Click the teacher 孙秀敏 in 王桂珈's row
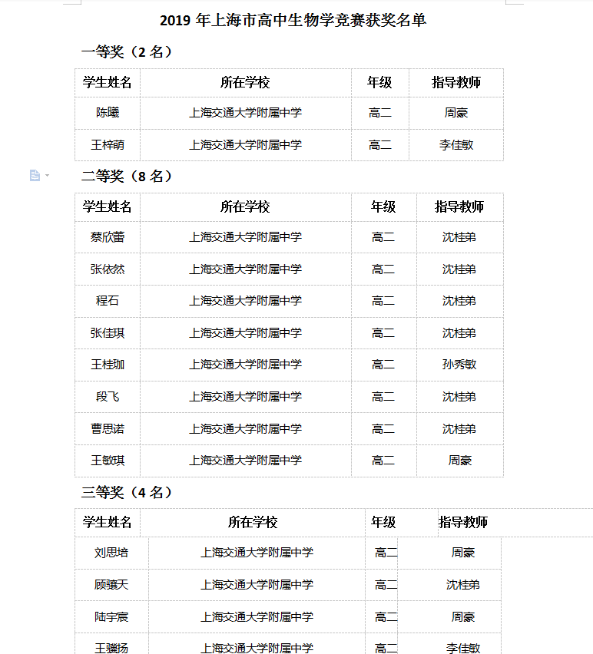The image size is (593, 654). pyautogui.click(x=459, y=365)
